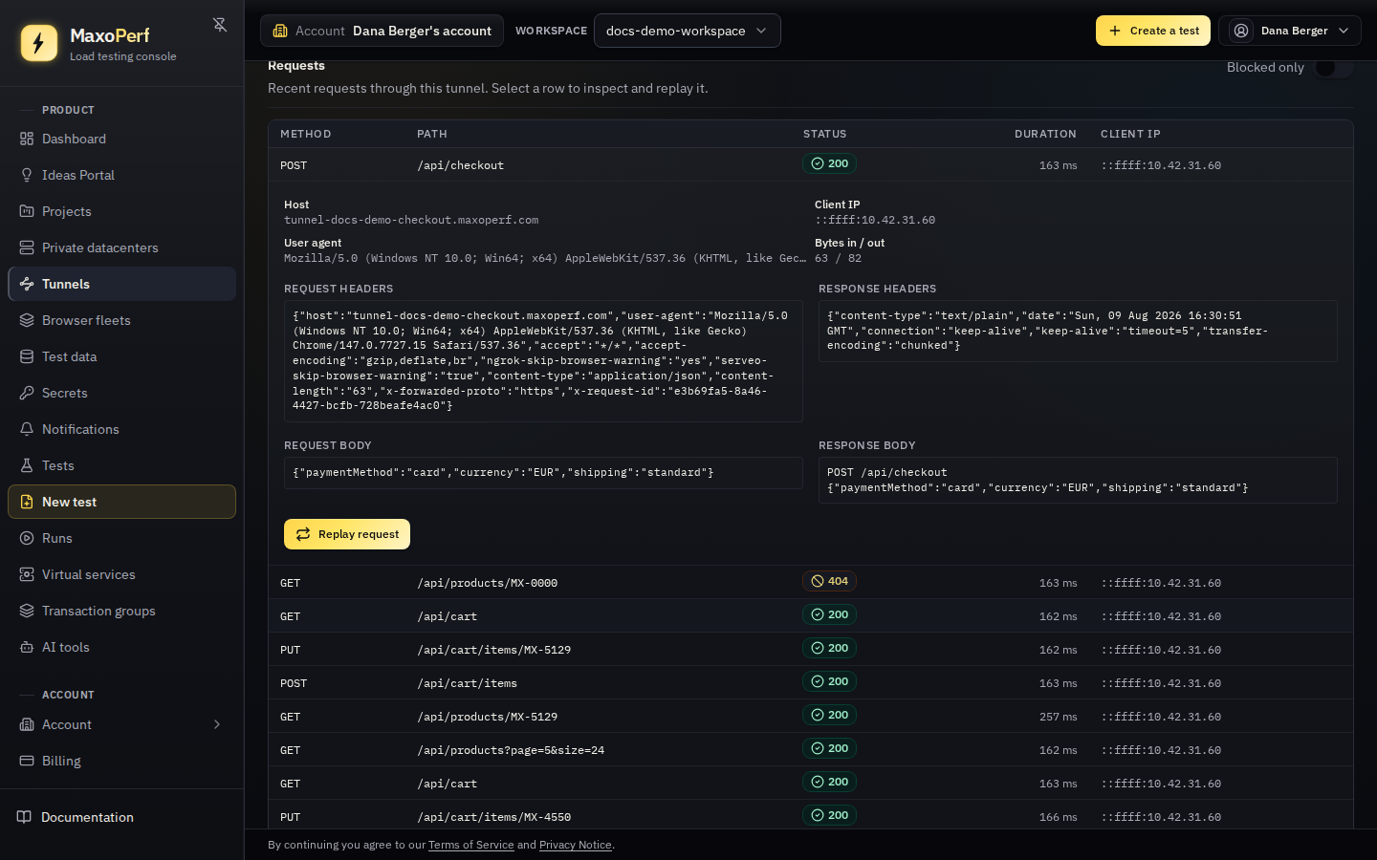Open Tunnels in the sidebar
Viewport: 1377px width, 860px height.
pos(121,284)
